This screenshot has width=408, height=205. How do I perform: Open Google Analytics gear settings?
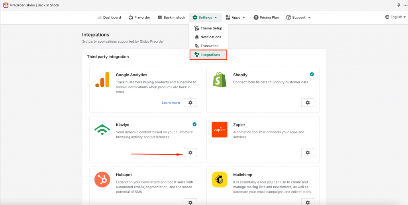click(x=190, y=102)
